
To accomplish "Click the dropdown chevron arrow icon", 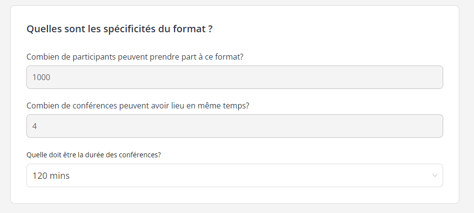I will tap(434, 175).
